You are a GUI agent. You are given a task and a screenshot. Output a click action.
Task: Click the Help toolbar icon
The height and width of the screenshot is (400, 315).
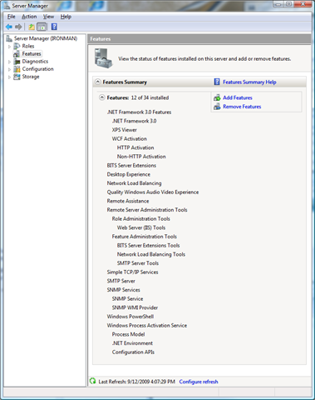point(54,27)
